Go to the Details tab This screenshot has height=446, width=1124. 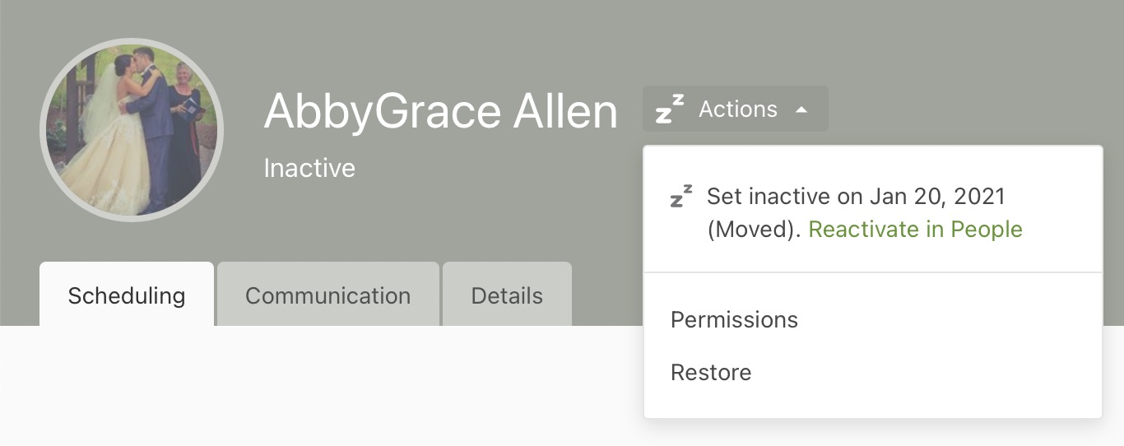(x=507, y=295)
